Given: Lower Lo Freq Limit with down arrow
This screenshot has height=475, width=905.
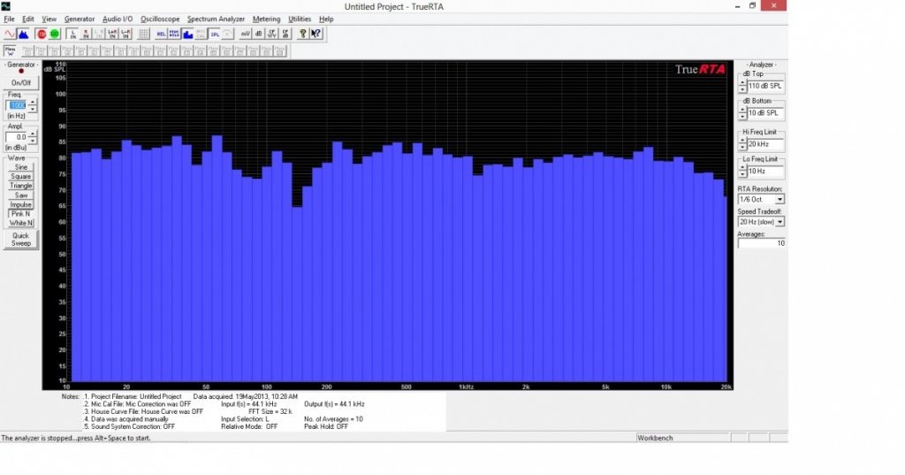Looking at the screenshot, I should (x=742, y=174).
